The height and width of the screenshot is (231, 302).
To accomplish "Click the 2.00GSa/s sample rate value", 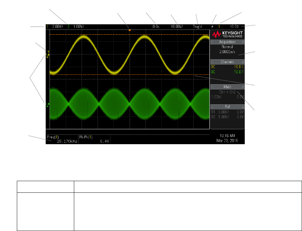I will pyautogui.click(x=227, y=52).
